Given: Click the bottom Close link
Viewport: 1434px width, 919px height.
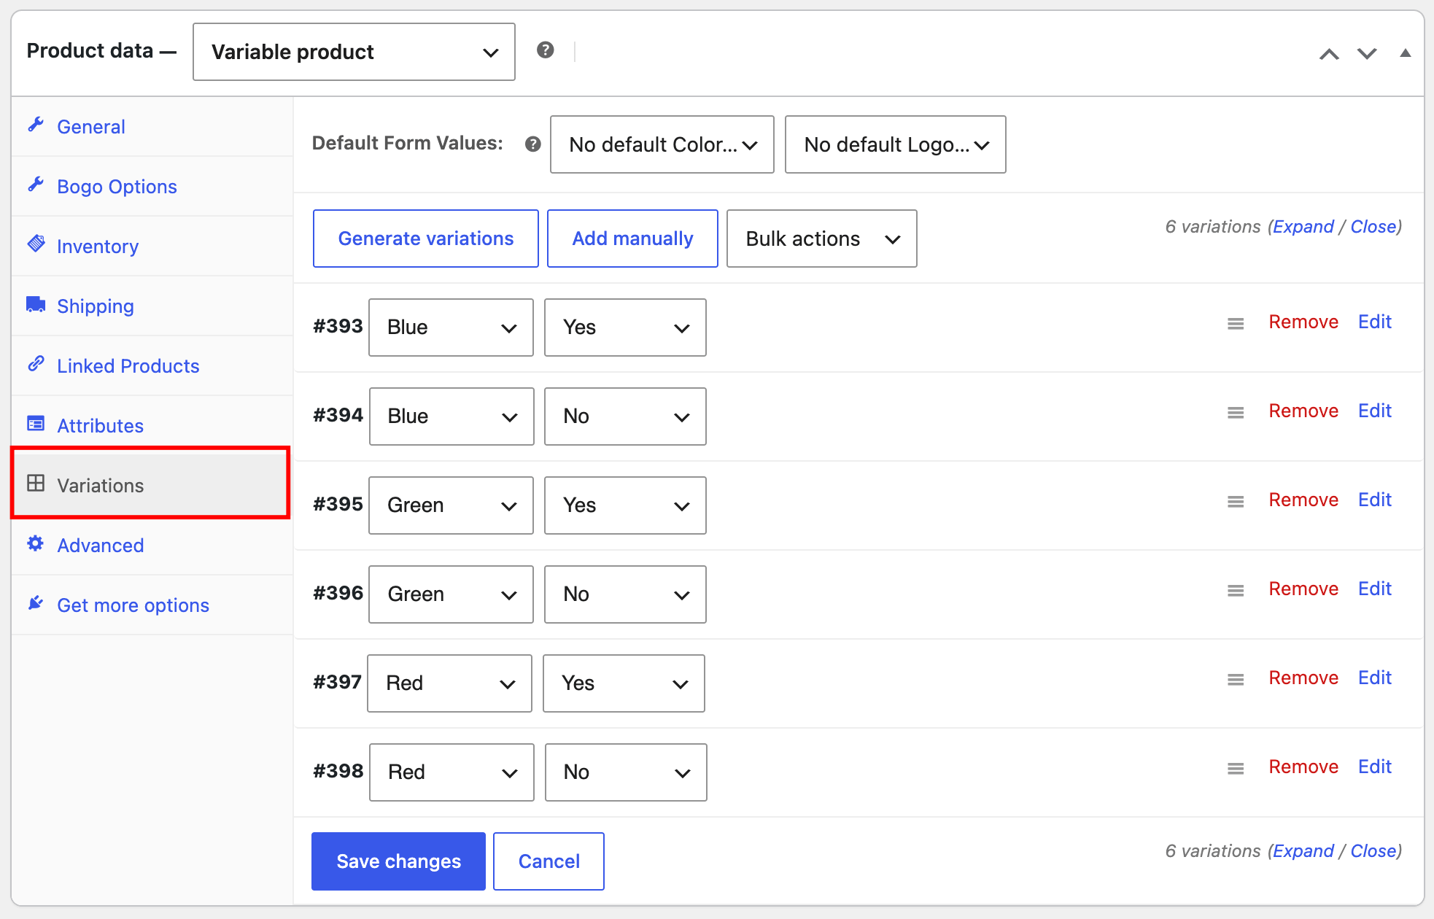Looking at the screenshot, I should coord(1373,851).
